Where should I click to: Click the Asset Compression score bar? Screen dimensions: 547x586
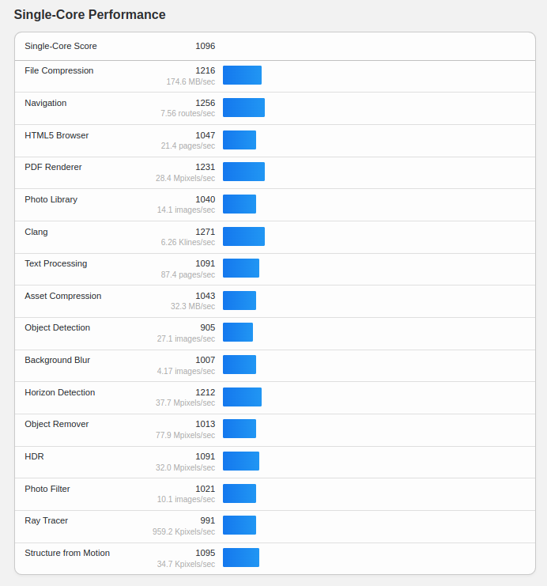[240, 301]
